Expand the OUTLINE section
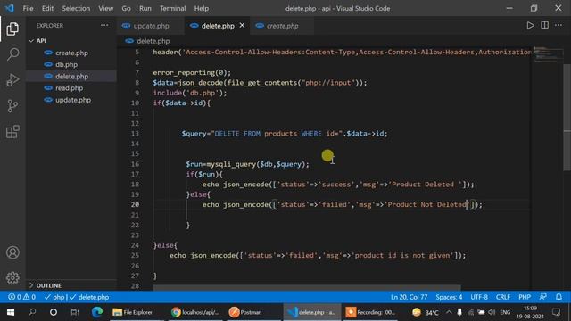 (x=48, y=285)
